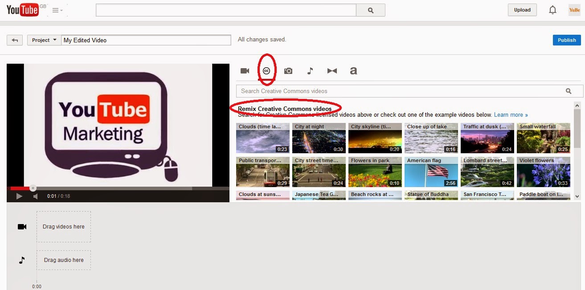Click the audio track music note icon

(22, 260)
